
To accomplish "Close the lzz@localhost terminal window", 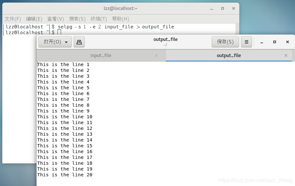I will 234,8.
